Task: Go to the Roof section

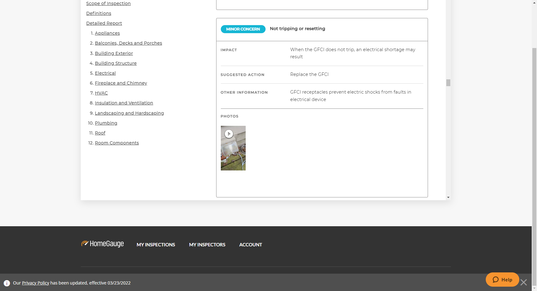Action: (100, 133)
